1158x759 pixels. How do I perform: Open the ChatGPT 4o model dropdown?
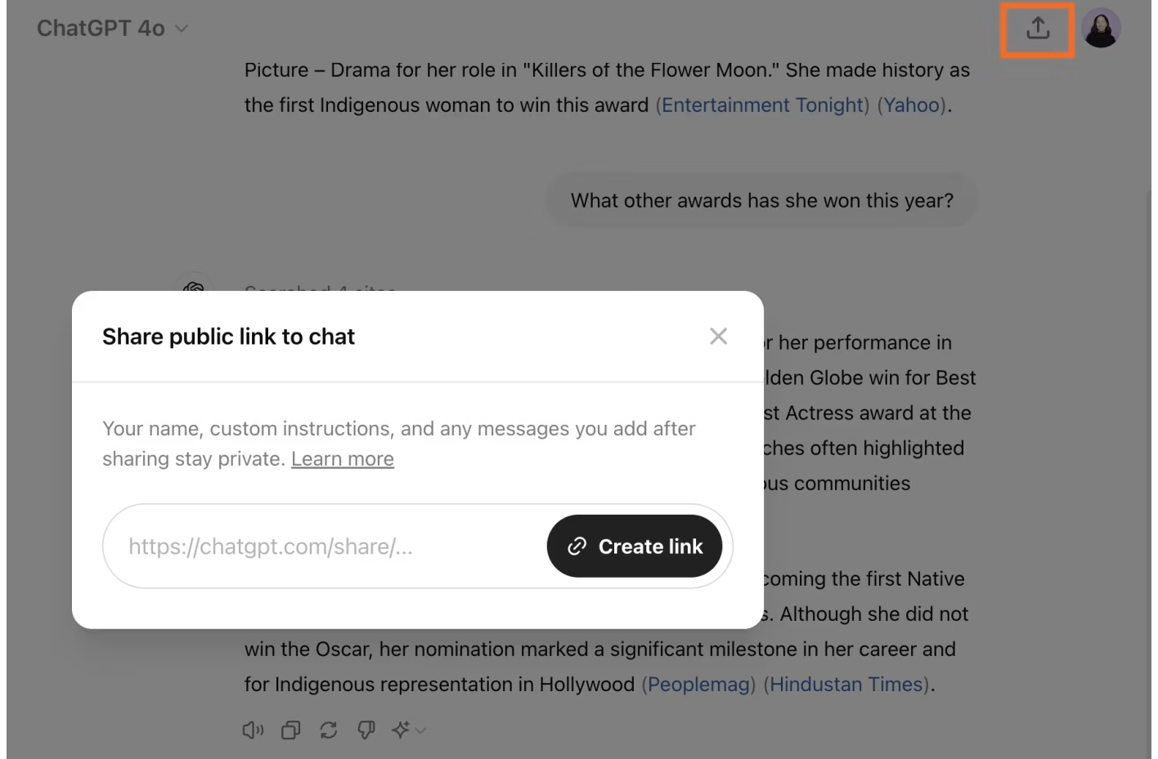(x=112, y=29)
